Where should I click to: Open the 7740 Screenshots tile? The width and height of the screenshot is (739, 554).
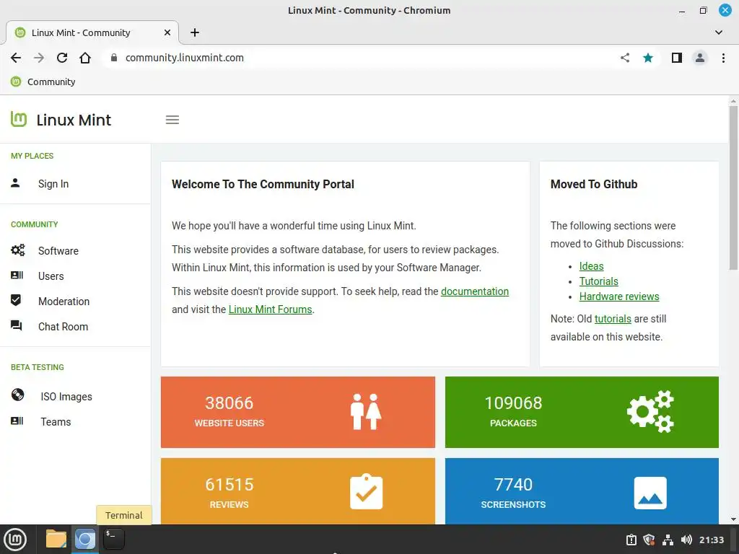point(582,491)
